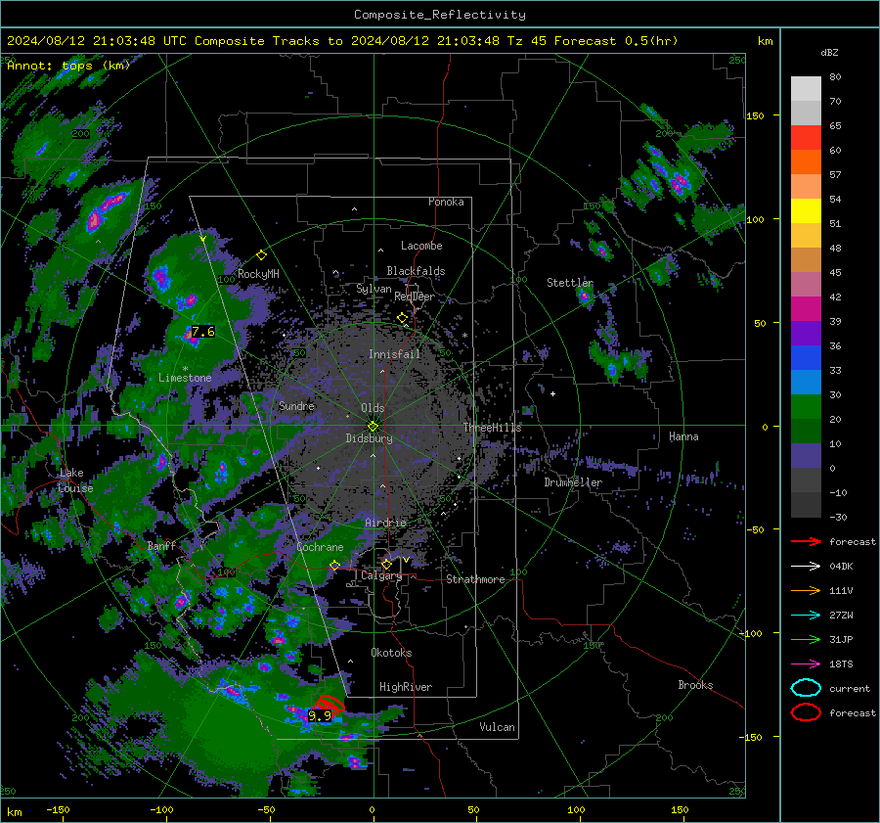Click the Didsbury town label
The height and width of the screenshot is (823, 880).
point(369,438)
